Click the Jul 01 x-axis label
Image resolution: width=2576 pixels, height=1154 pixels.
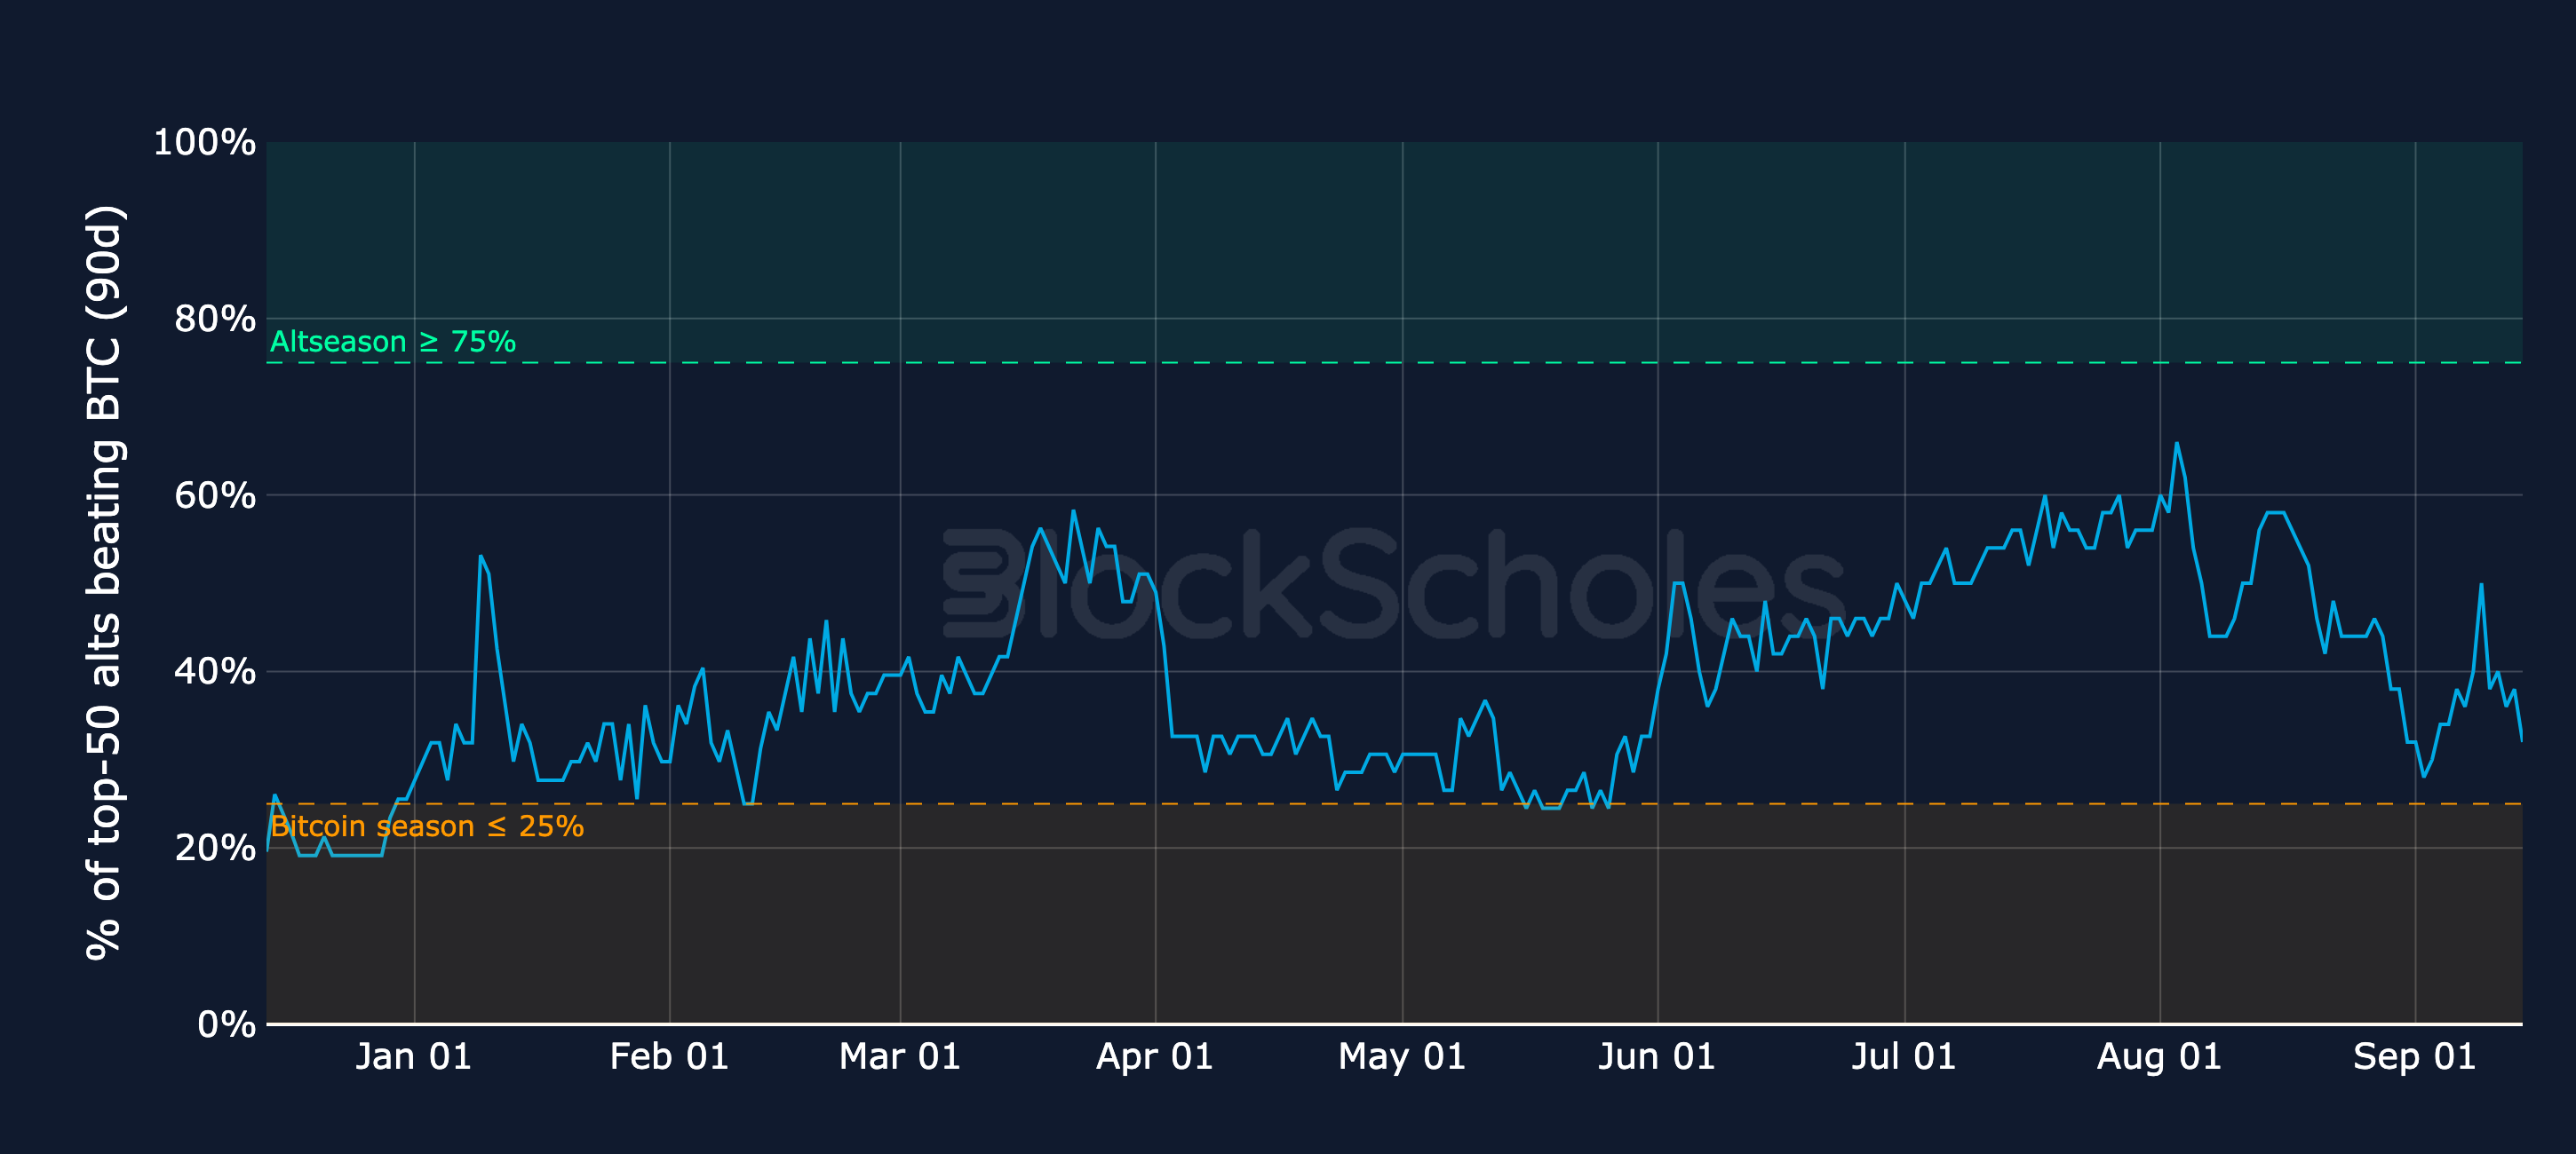click(x=1903, y=1056)
